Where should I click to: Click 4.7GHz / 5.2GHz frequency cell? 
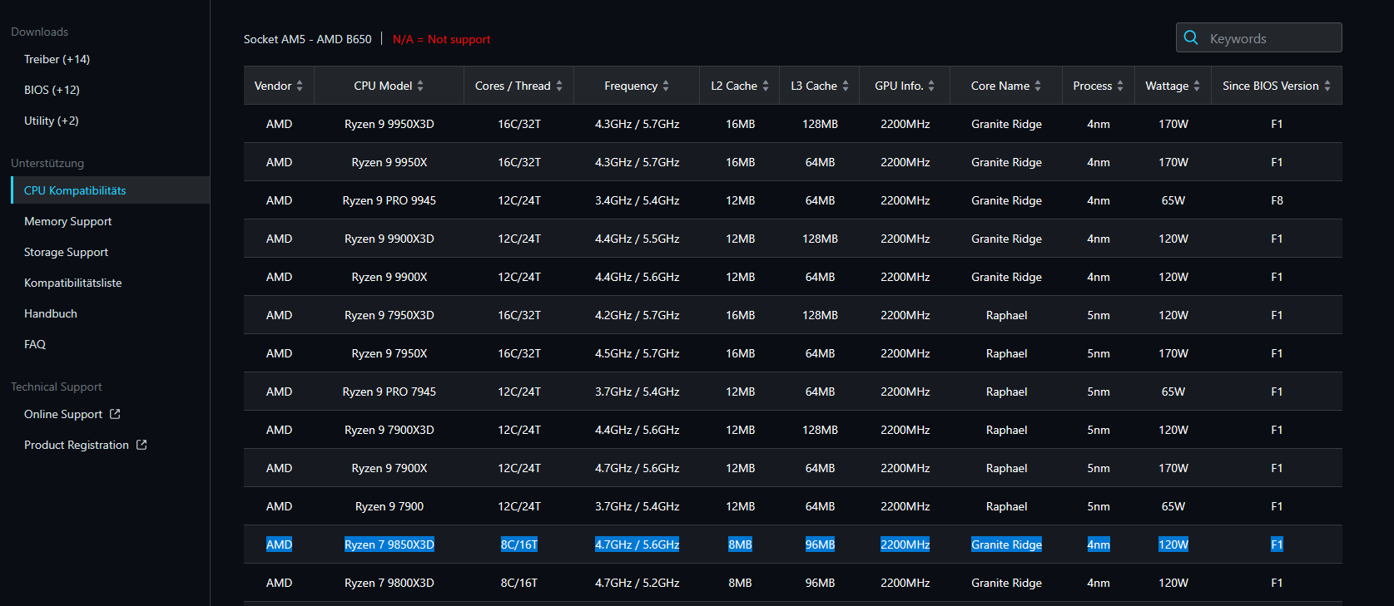click(637, 583)
